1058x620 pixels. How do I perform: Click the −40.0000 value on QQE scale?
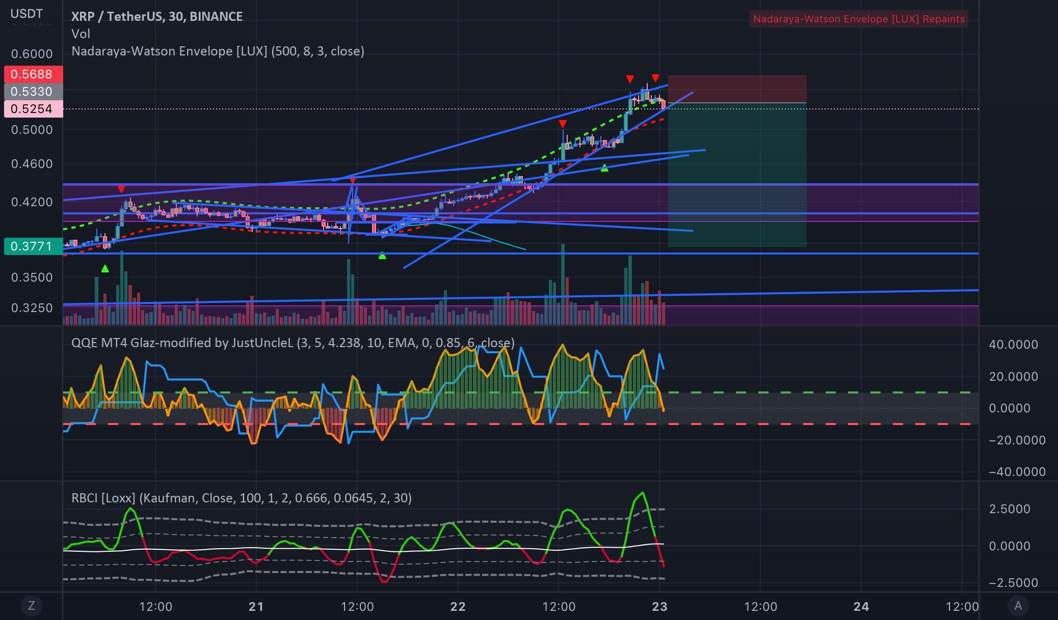tap(1017, 472)
